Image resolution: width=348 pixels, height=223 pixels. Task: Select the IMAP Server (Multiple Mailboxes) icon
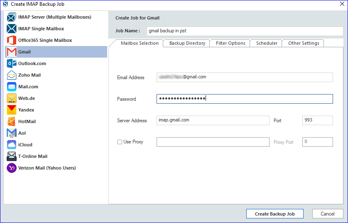(11, 17)
